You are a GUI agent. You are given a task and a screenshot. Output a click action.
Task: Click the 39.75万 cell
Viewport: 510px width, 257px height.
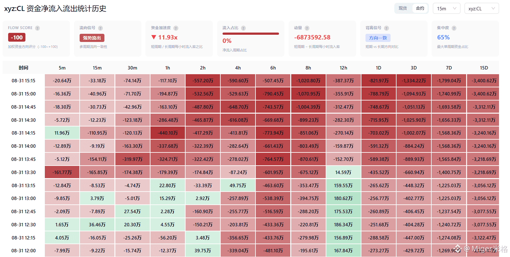(203, 251)
